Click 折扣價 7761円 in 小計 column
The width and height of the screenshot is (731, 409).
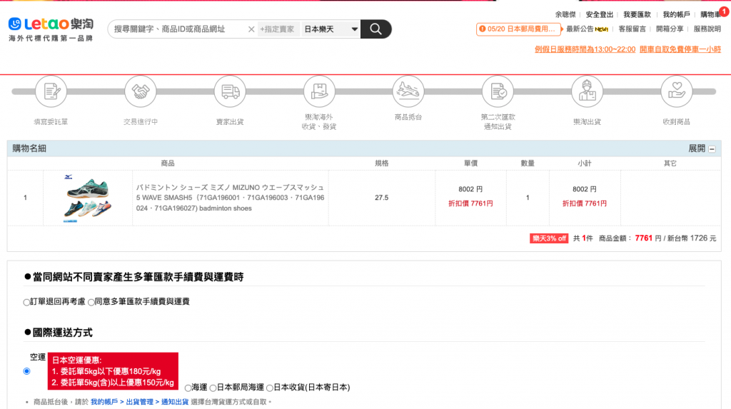(x=584, y=203)
